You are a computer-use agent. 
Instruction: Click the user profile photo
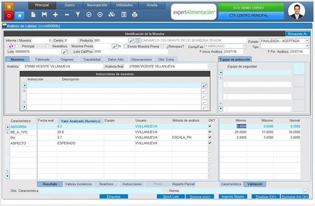pyautogui.click(x=297, y=12)
